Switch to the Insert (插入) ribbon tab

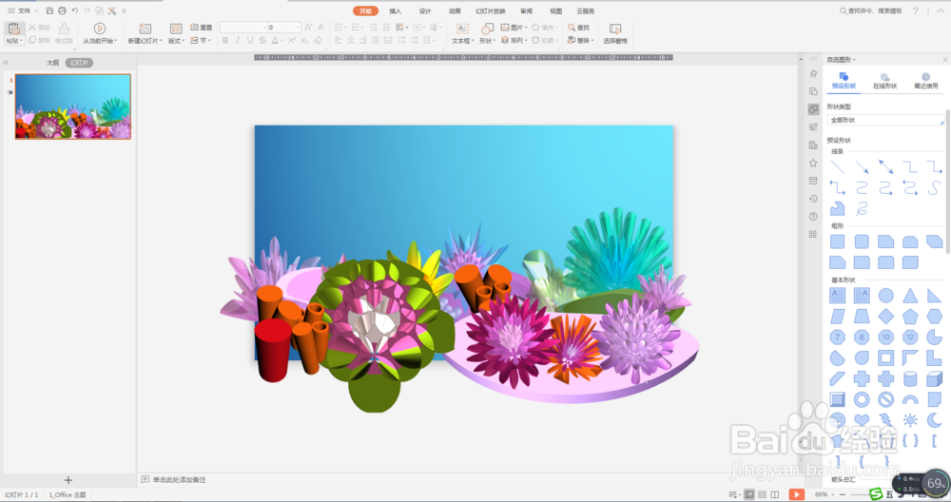[395, 10]
